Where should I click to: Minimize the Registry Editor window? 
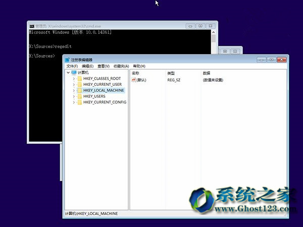coord(262,60)
